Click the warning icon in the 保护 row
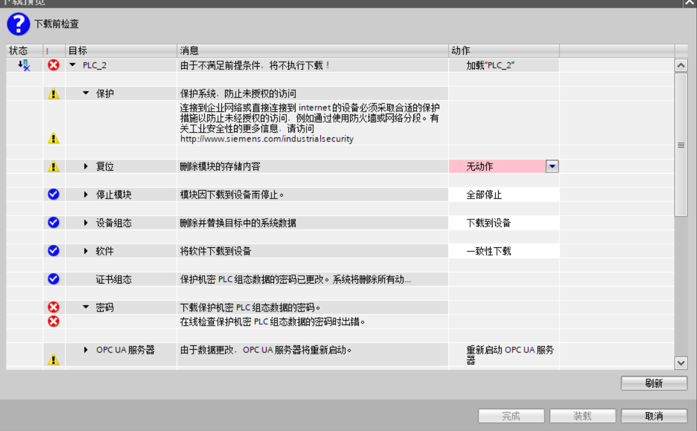Viewport: 697px width, 431px height. (54, 93)
